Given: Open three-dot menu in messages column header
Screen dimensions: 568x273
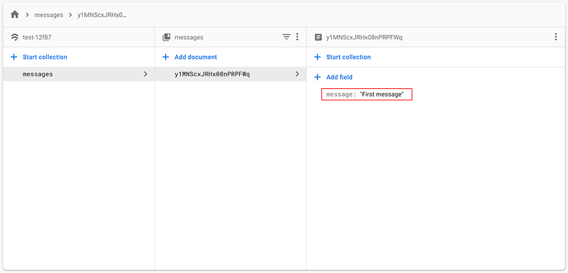Looking at the screenshot, I should pyautogui.click(x=297, y=37).
